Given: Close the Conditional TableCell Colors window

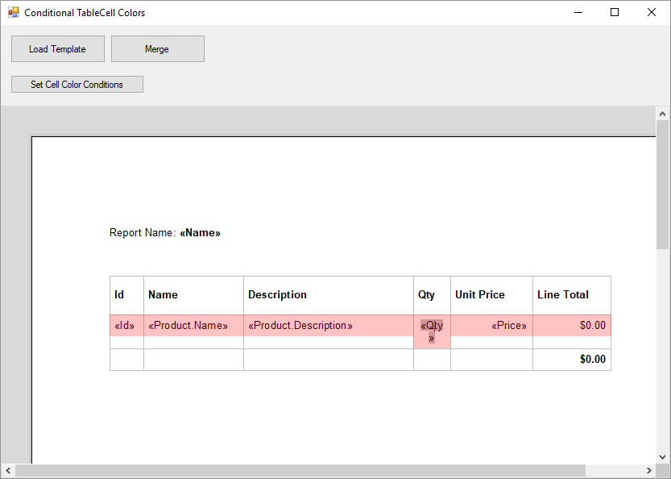Looking at the screenshot, I should [x=651, y=13].
